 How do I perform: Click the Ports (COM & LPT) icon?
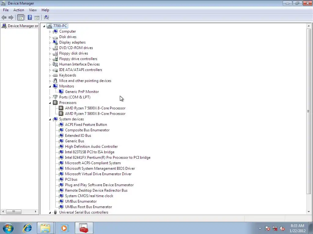(55, 97)
